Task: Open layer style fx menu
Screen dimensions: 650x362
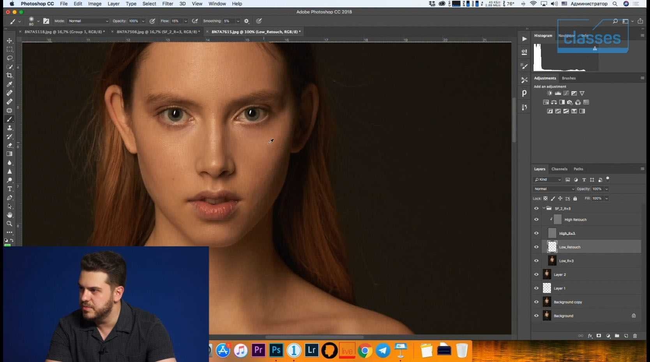Action: click(590, 336)
